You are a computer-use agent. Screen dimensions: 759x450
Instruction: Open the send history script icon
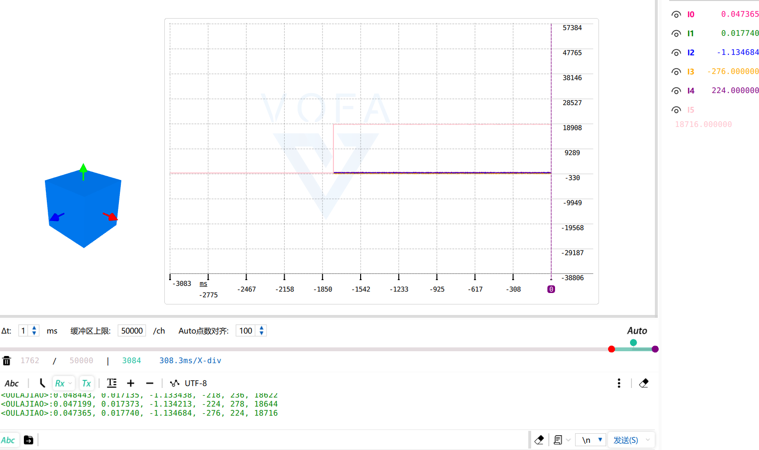click(558, 440)
